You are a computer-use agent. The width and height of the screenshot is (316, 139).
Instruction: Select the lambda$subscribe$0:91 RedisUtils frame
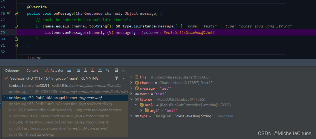click(64, 86)
